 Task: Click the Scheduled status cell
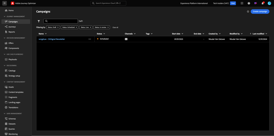(x=103, y=39)
